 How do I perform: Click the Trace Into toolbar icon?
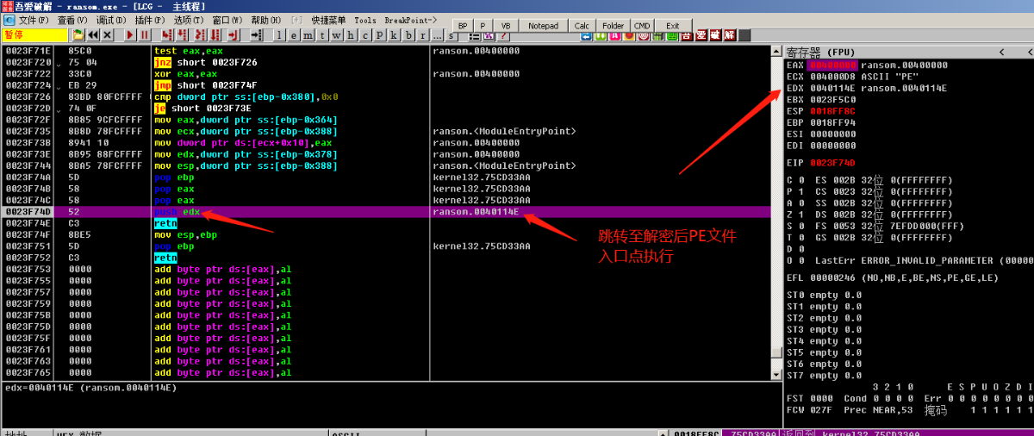(200, 35)
